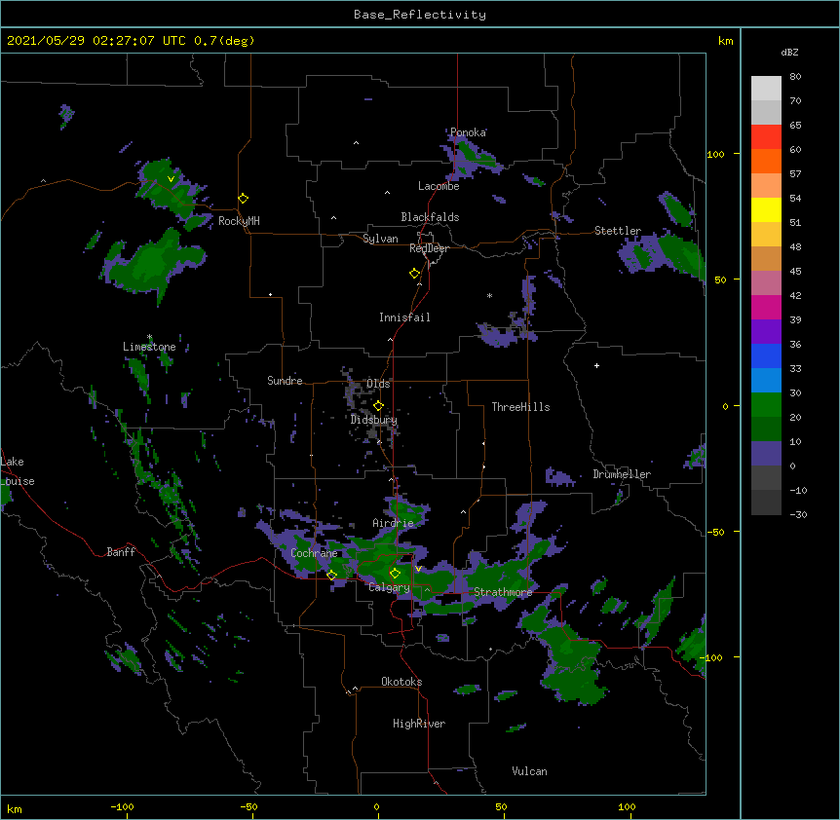Click the Stettler city label
Screen dimensions: 840x820
pos(617,231)
